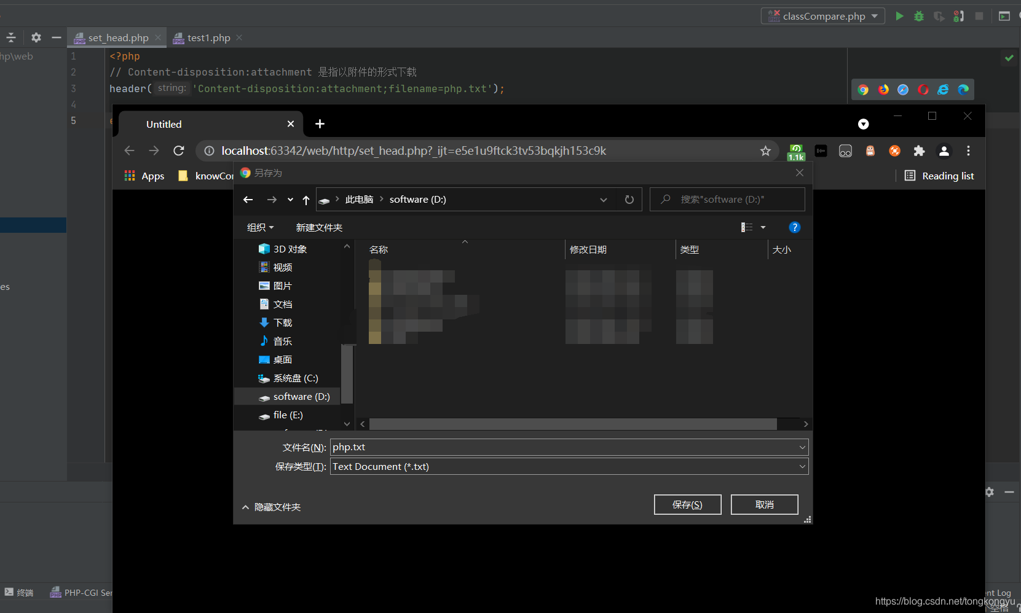Open the knowCon bookmark folder
This screenshot has height=613, width=1021.
pyautogui.click(x=206, y=176)
